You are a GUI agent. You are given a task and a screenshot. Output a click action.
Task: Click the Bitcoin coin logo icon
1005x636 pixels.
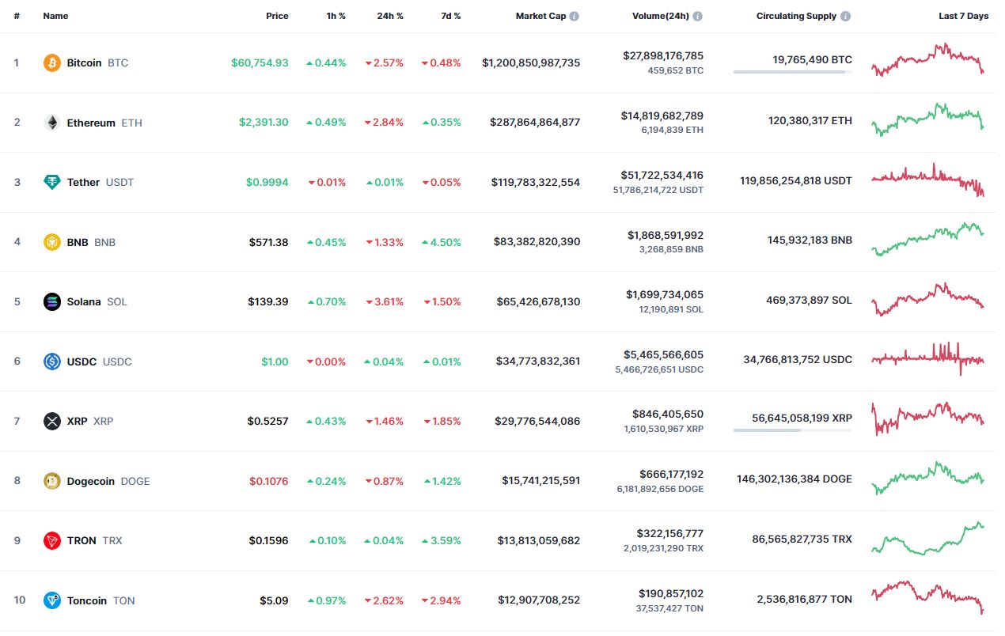(51, 62)
